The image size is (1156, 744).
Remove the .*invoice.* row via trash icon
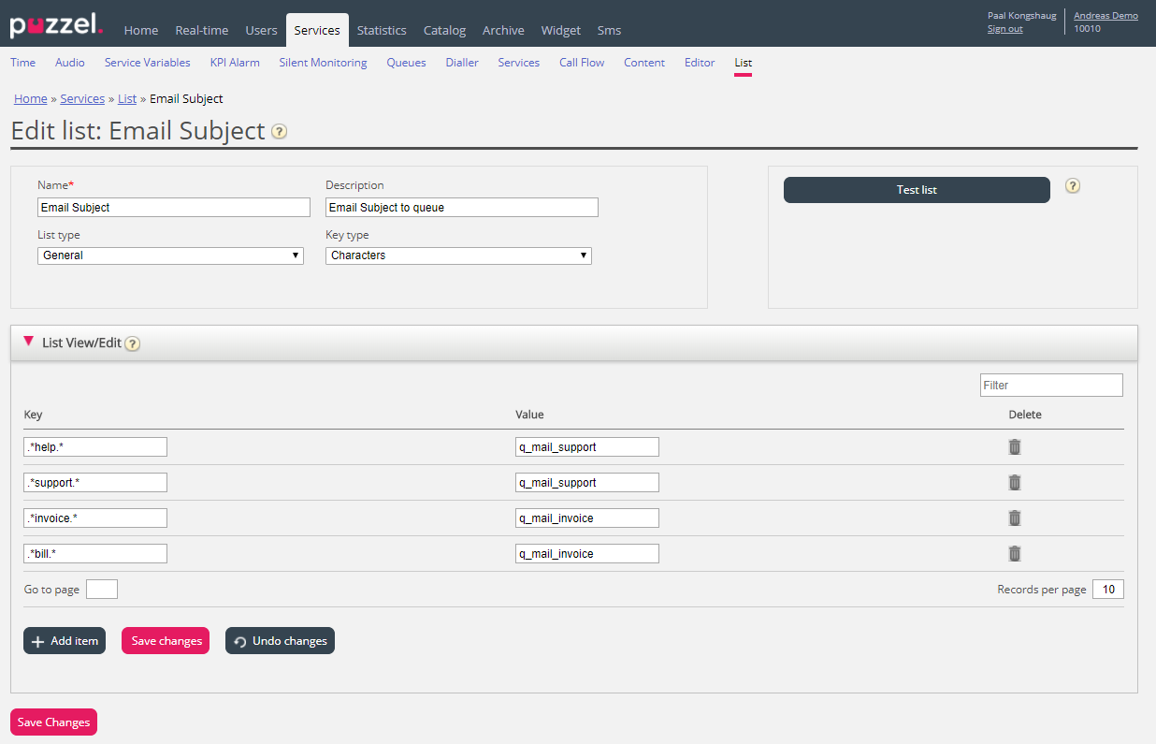pos(1014,518)
